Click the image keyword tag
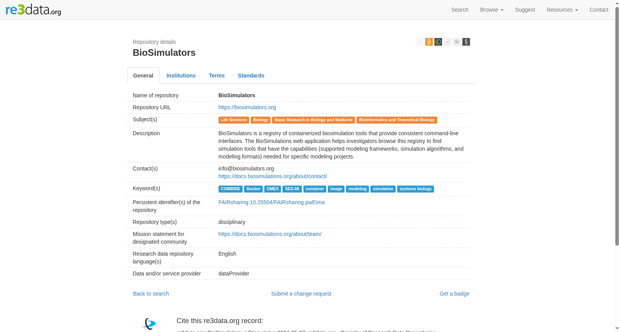 [x=336, y=189]
